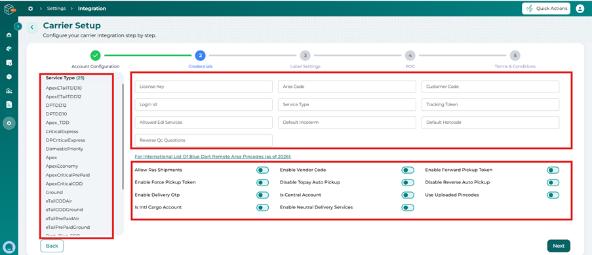The image size is (592, 255).
Task: Click the Reverse Qc Questions field
Action: tap(203, 140)
